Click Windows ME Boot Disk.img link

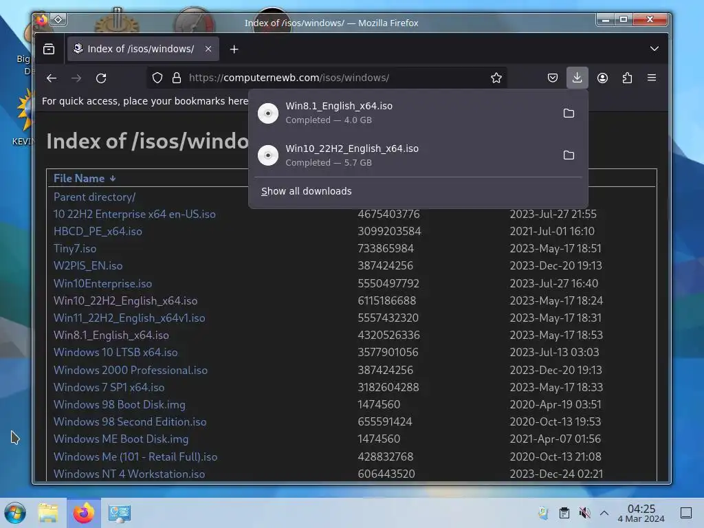click(121, 439)
